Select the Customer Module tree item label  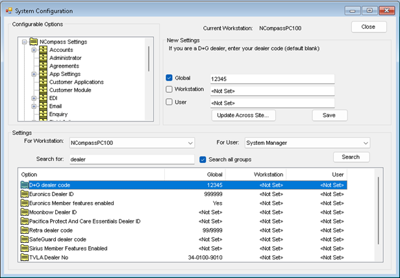pos(70,90)
